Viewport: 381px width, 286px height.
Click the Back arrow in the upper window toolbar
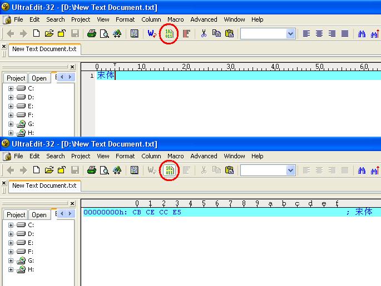[10, 33]
